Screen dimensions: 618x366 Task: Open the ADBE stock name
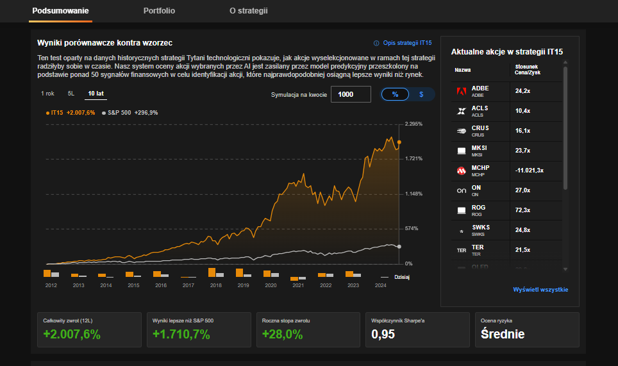[x=480, y=88]
